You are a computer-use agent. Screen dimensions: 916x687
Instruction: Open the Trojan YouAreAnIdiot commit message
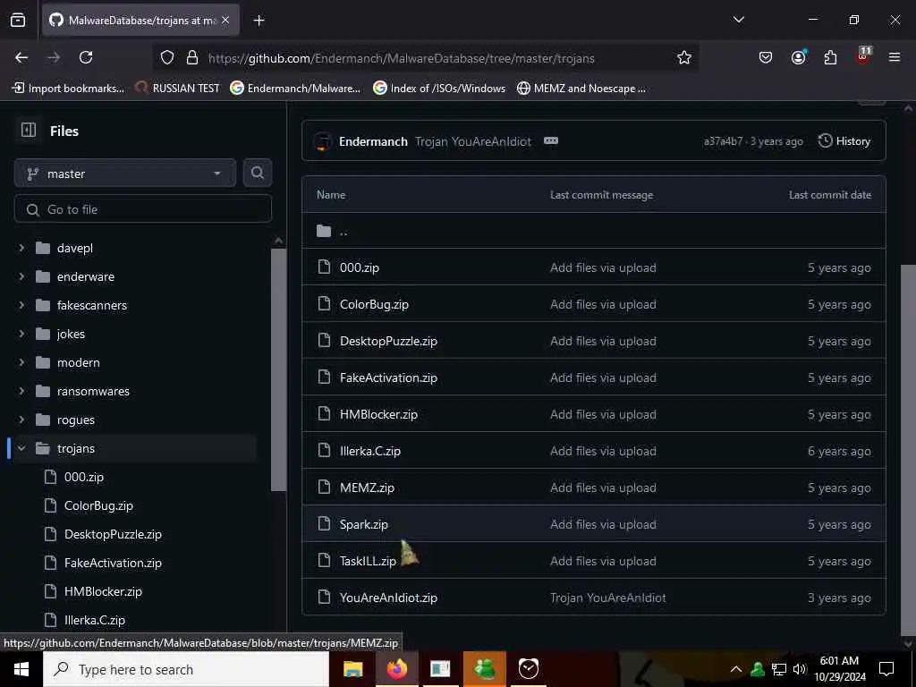pos(472,141)
